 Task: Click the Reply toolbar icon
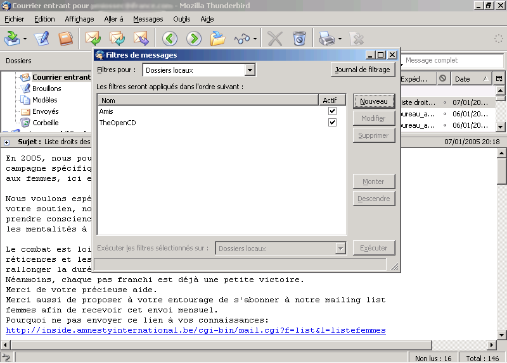click(93, 39)
